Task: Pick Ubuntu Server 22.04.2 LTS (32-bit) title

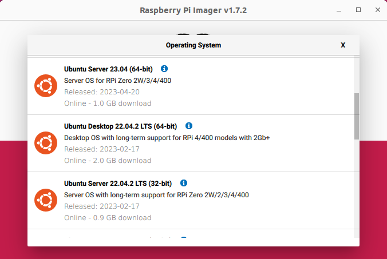Action: click(118, 184)
